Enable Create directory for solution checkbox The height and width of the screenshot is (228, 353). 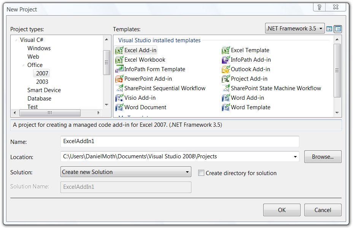201,173
